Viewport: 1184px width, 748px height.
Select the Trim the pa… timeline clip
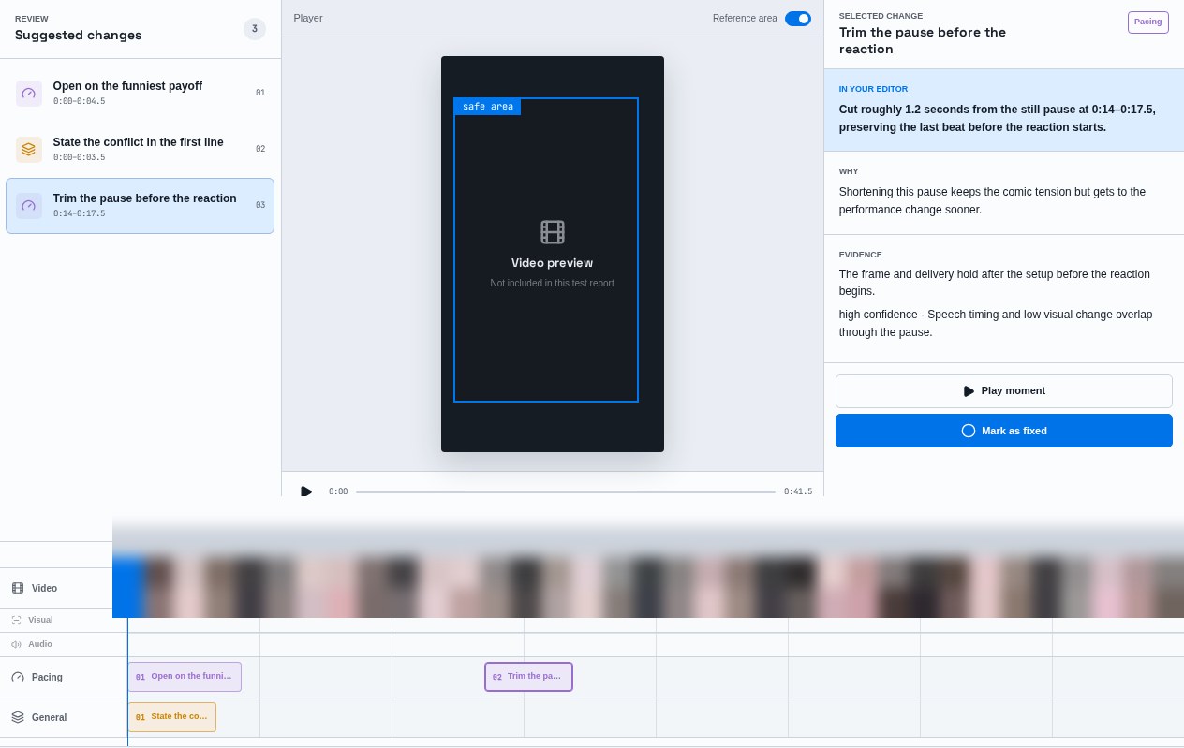(x=529, y=677)
